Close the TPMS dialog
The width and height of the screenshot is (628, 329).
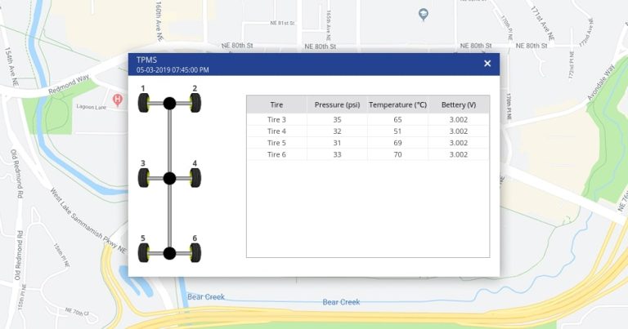(487, 64)
